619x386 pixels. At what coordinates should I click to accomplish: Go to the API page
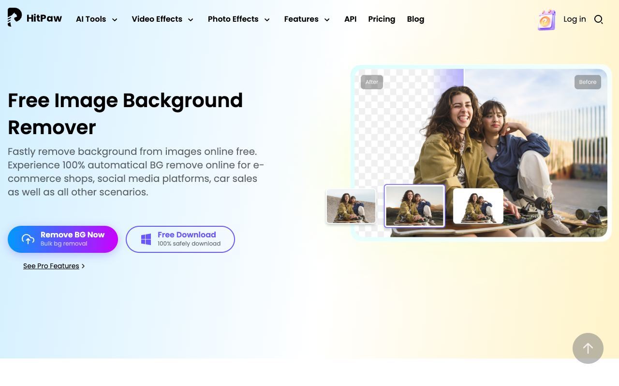(x=351, y=19)
